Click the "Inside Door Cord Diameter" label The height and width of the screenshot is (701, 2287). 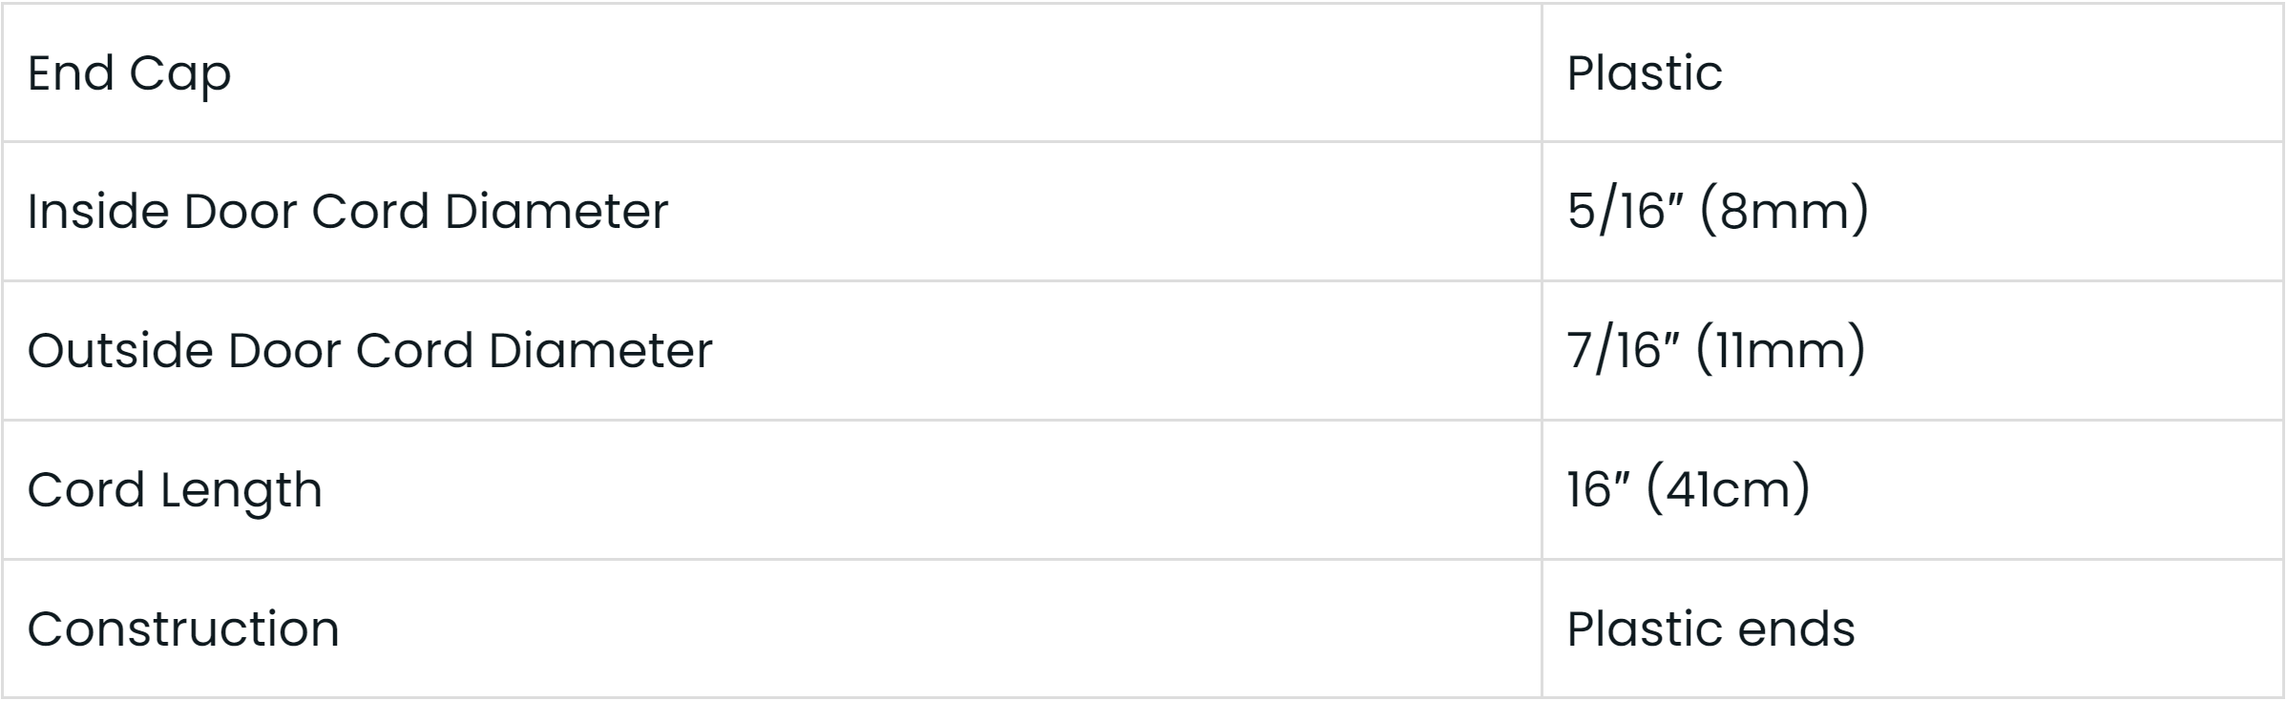347,211
